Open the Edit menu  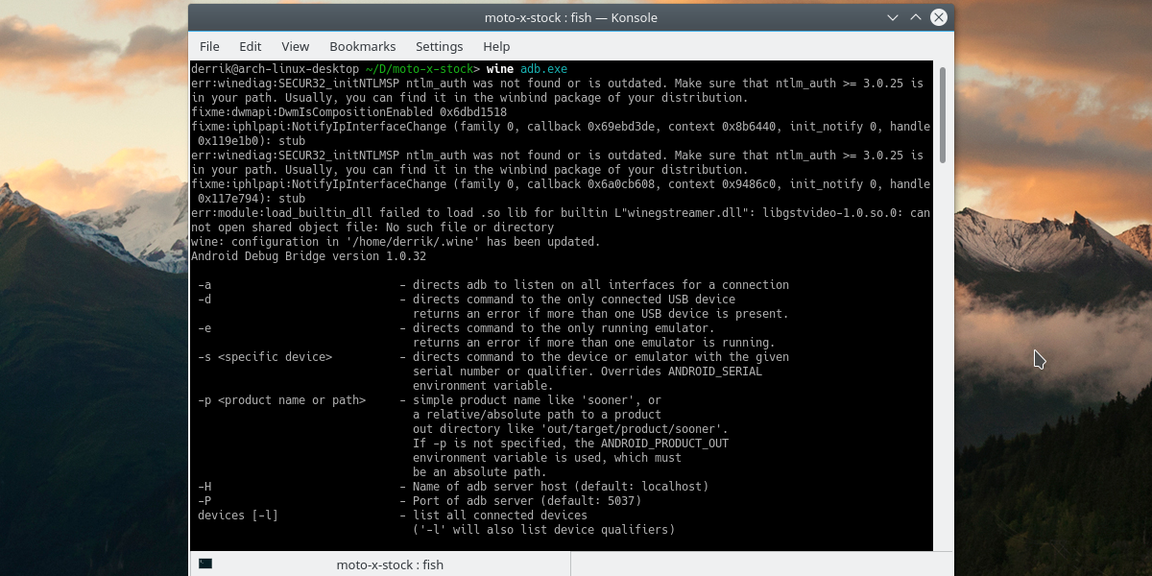(251, 46)
